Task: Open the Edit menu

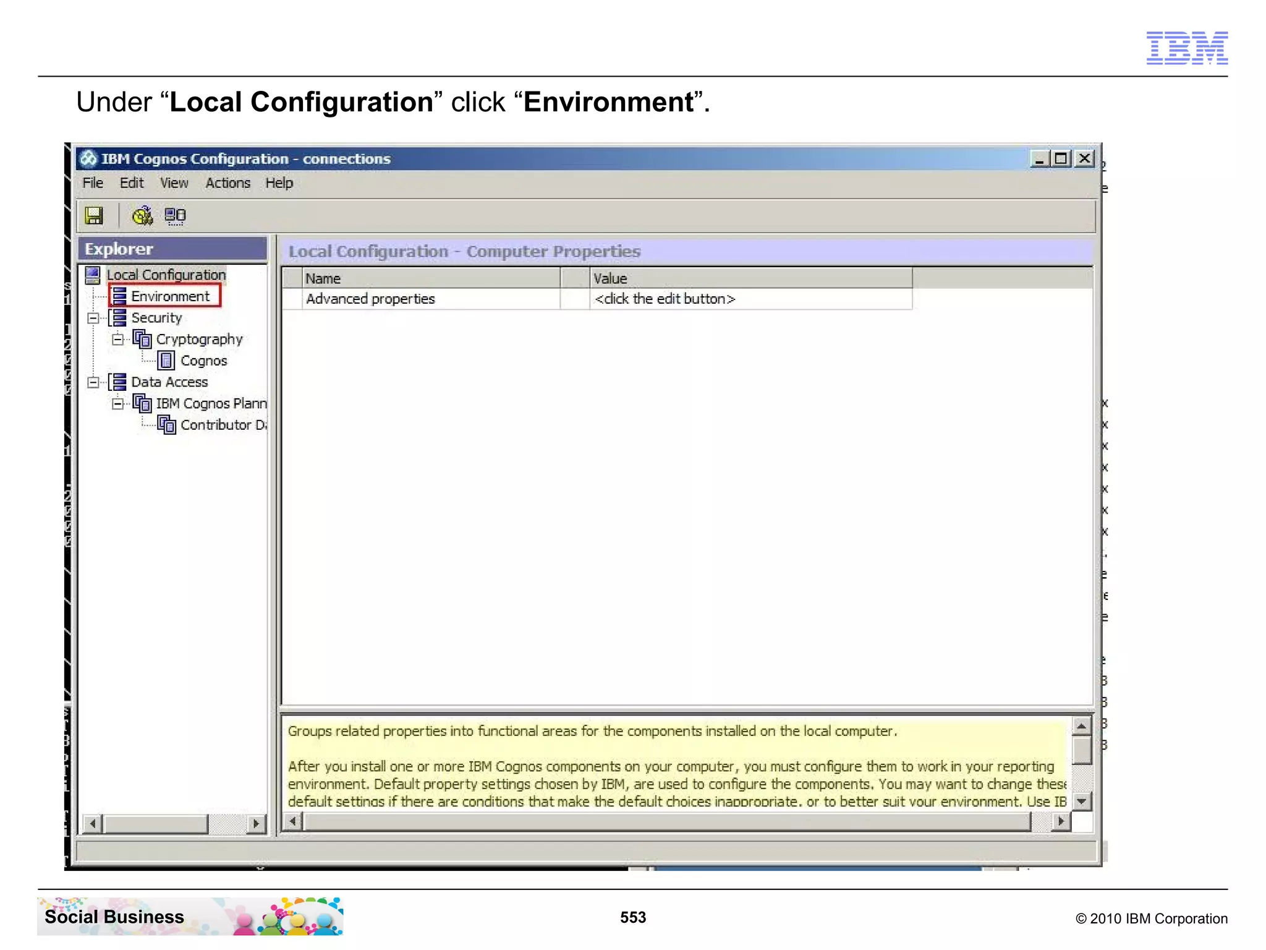Action: pos(132,183)
